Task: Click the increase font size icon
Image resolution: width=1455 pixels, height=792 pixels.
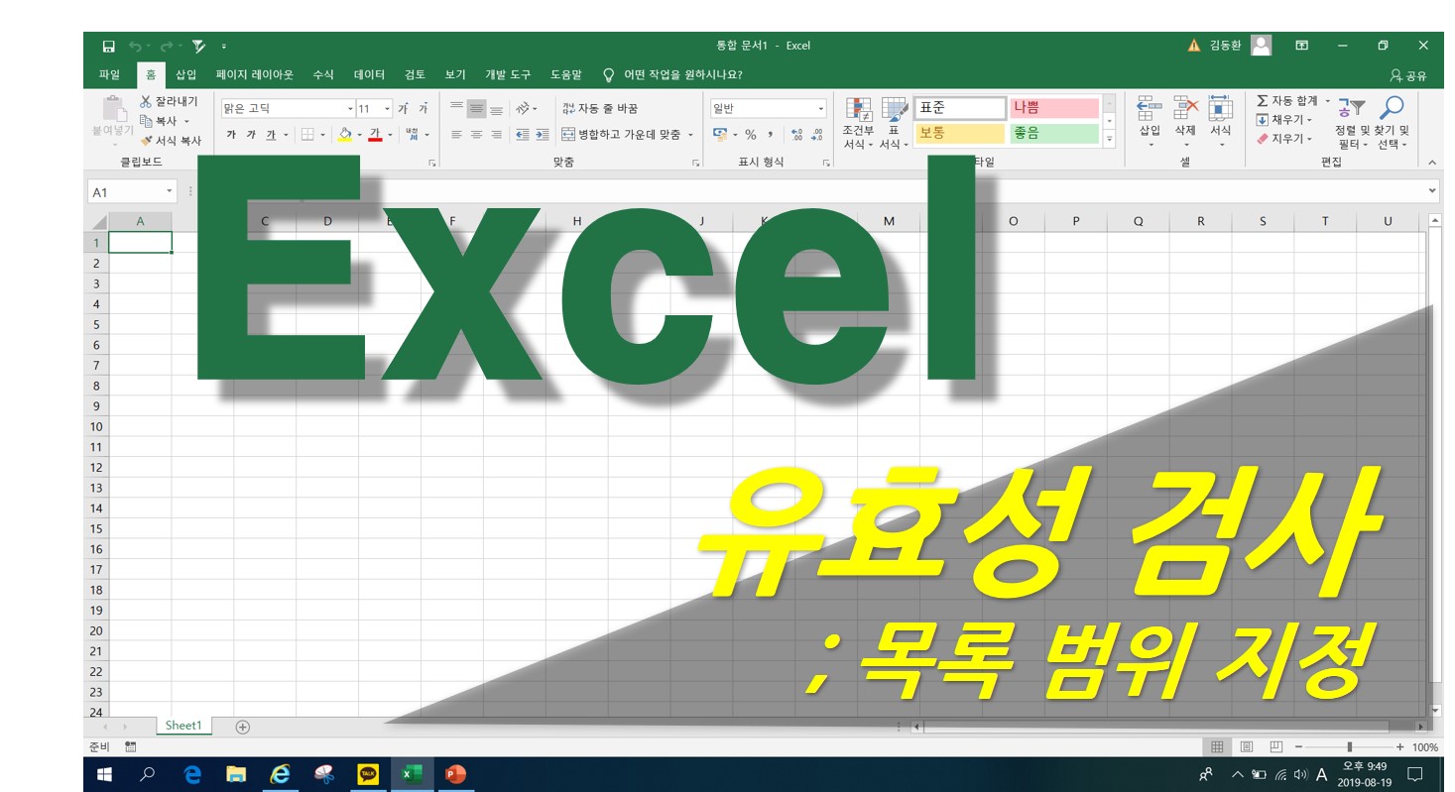Action: coord(404,109)
